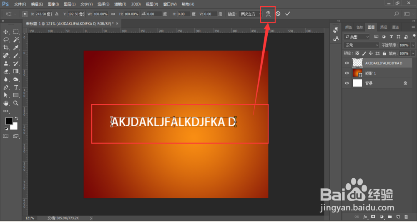
Task: Open the layers panel flyout menu
Action: click(413, 27)
